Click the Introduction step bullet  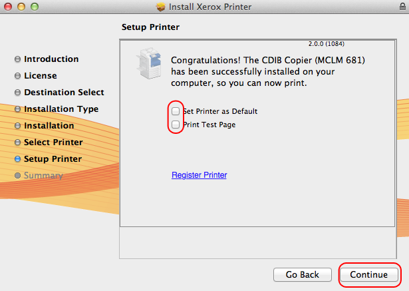[x=17, y=59]
